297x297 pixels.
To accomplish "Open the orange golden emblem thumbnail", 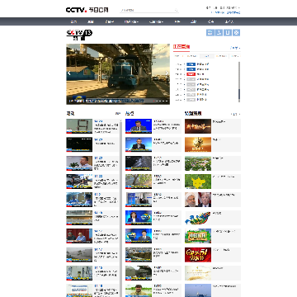I will (198, 144).
